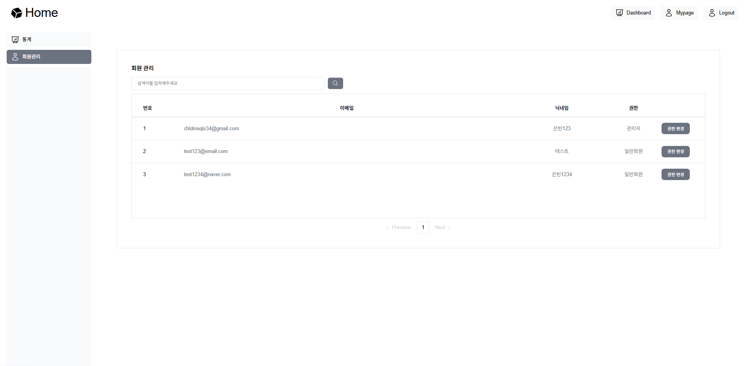Select the chldmsqls34@gmail.com email cell
749x366 pixels.
(211, 129)
